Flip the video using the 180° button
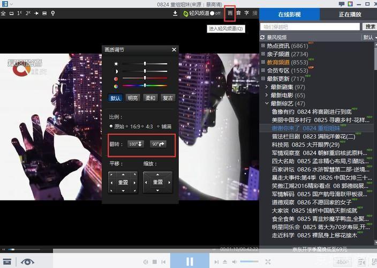 [135, 144]
